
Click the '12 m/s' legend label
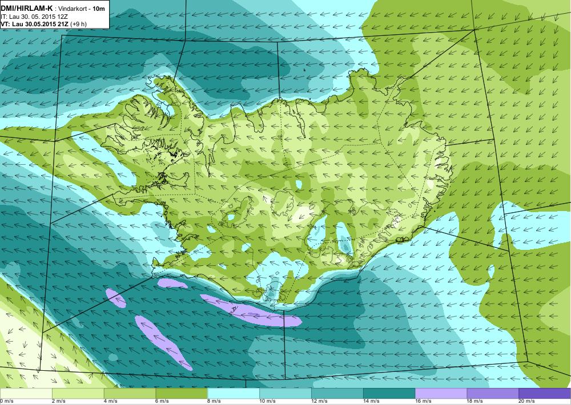(320, 402)
